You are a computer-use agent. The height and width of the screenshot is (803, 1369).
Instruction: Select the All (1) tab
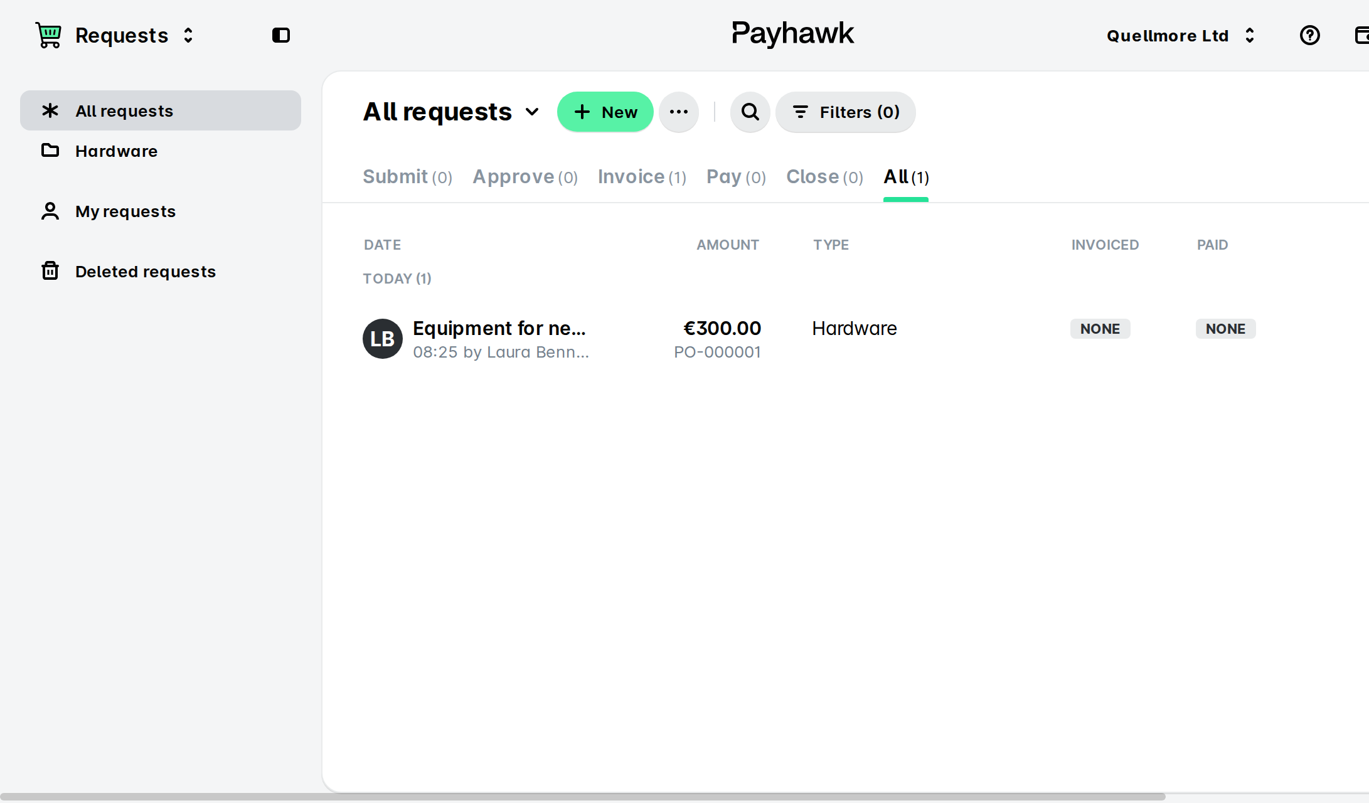coord(906,177)
